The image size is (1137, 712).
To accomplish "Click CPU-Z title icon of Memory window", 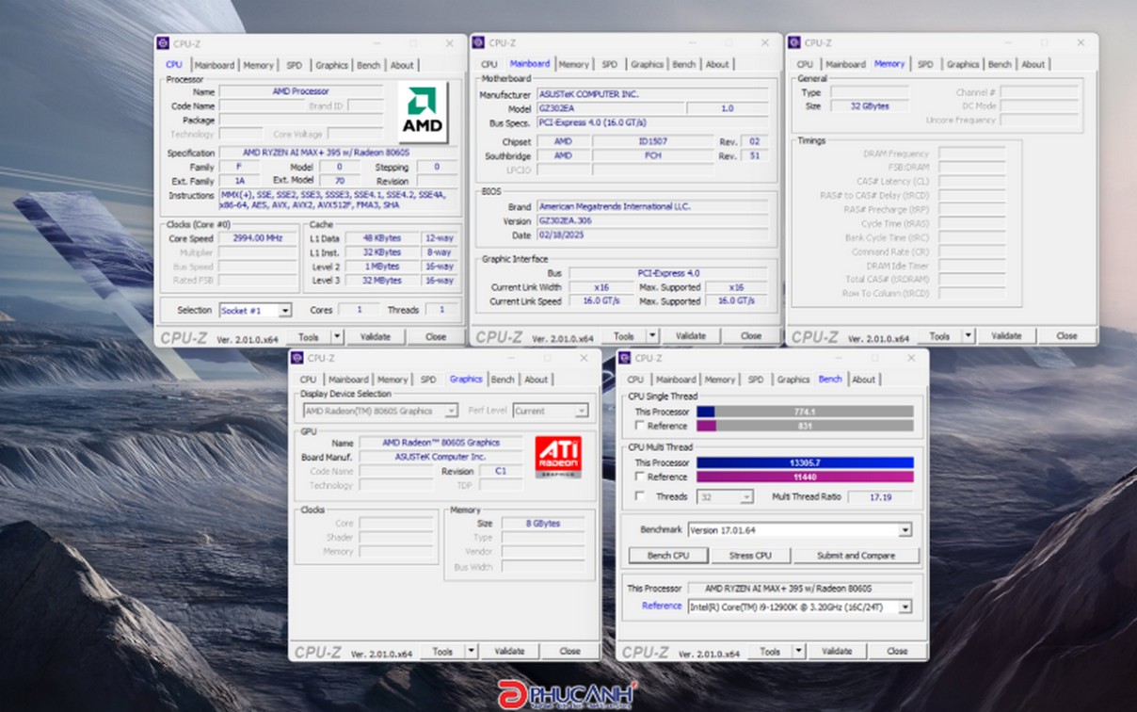I will [794, 42].
